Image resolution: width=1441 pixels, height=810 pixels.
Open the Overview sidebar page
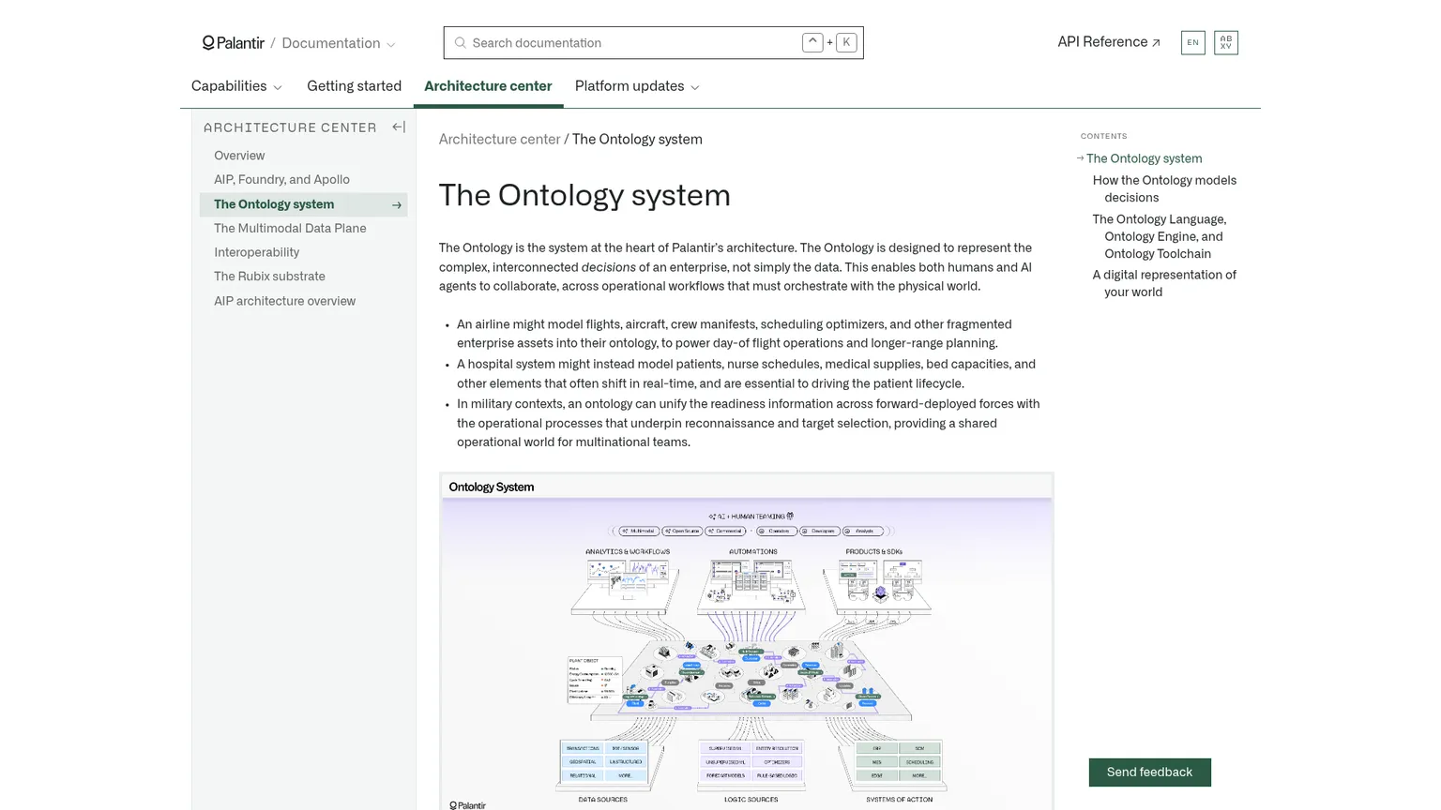pos(239,156)
